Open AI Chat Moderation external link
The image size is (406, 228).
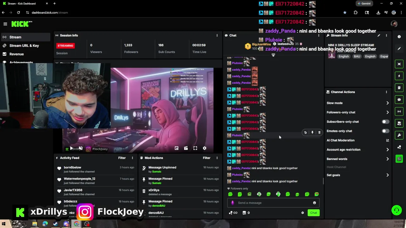[x=387, y=140]
